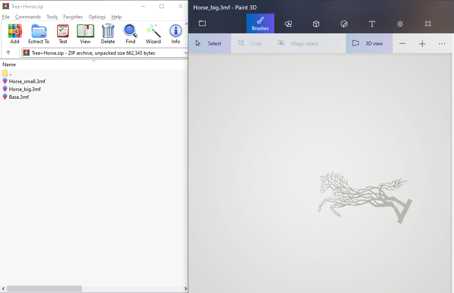Expand the archive path dropdown
The image size is (454, 293).
(x=185, y=53)
